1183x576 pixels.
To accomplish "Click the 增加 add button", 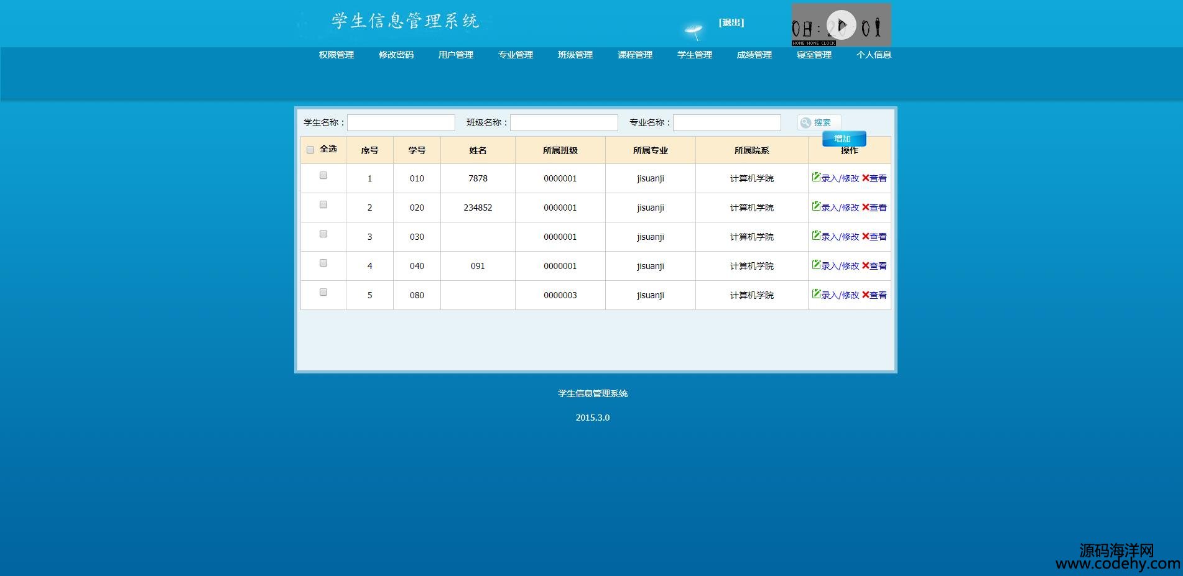I will point(843,139).
